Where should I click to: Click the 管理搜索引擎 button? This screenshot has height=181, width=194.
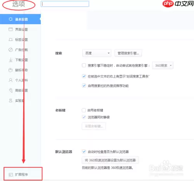pos(128,53)
